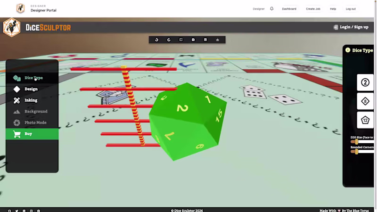Click Login / Sign up

[x=354, y=27]
